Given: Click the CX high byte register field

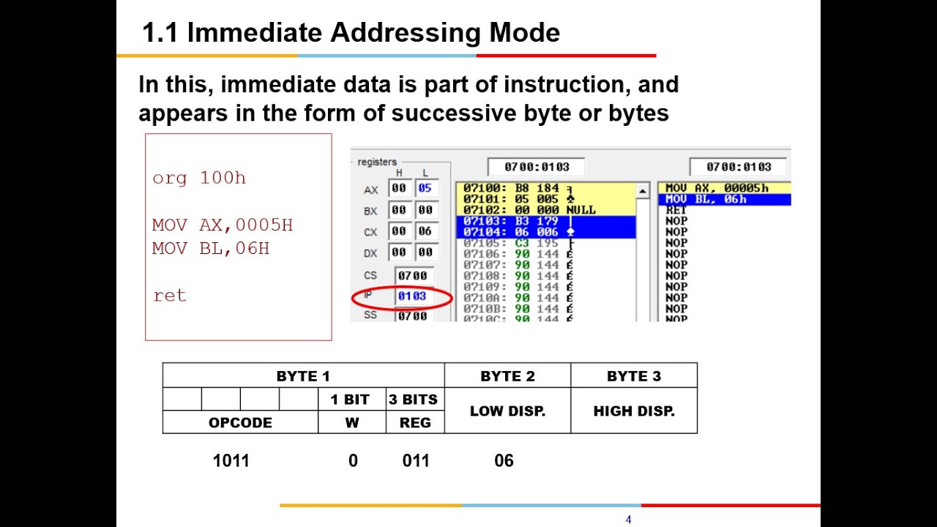Looking at the screenshot, I should click(x=399, y=231).
